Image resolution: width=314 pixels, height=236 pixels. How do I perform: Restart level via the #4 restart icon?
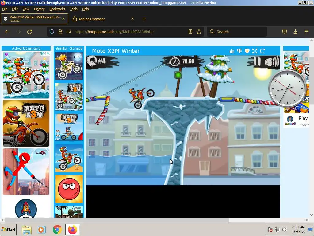[92, 61]
